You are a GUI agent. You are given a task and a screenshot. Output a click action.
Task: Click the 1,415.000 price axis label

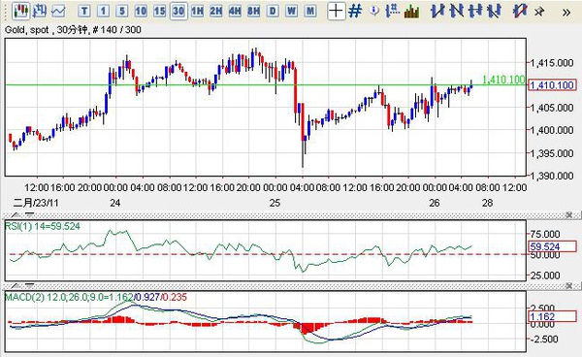[x=552, y=63]
